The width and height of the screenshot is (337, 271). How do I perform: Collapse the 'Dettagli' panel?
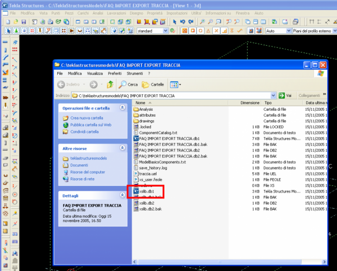point(122,195)
